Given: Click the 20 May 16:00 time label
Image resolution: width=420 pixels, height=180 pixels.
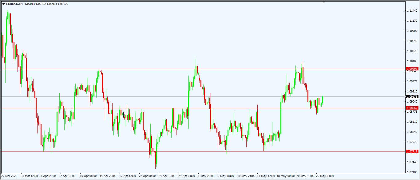Looking at the screenshot, I should tap(305, 176).
